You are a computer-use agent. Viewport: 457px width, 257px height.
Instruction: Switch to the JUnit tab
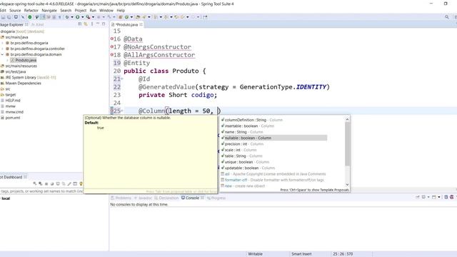(38, 24)
